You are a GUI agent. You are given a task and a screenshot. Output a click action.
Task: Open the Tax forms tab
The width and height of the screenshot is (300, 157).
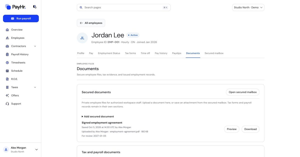tap(130, 53)
